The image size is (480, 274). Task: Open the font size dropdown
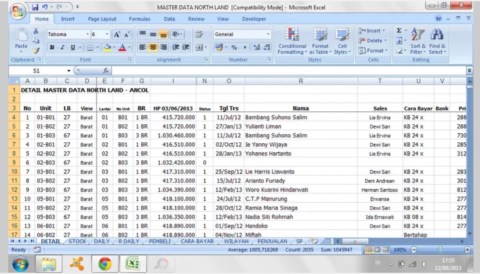(107, 34)
